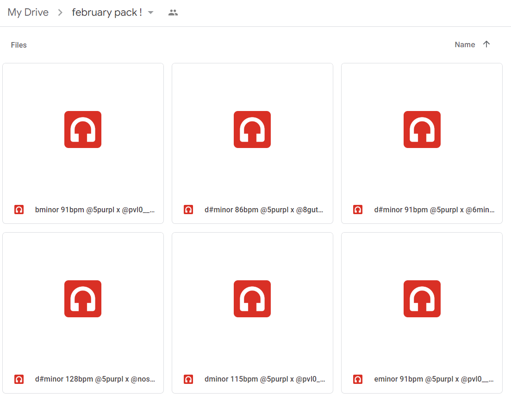This screenshot has width=511, height=401.
Task: Click small audio icon beside d#minor 91bpm
Action: pyautogui.click(x=358, y=210)
